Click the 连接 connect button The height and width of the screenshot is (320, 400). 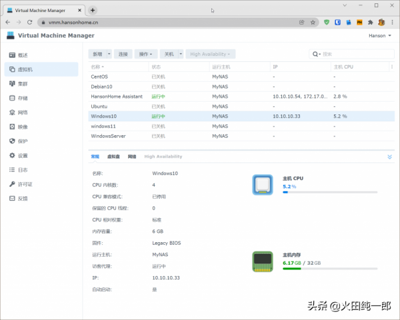[x=123, y=54]
